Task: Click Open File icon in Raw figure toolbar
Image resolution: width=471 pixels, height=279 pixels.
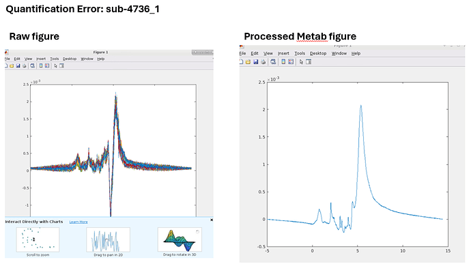Action: click(12, 66)
